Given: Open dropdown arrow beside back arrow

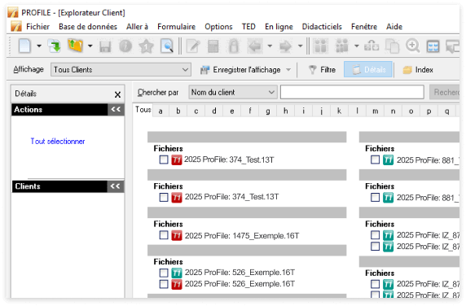Looking at the screenshot, I should (x=270, y=46).
